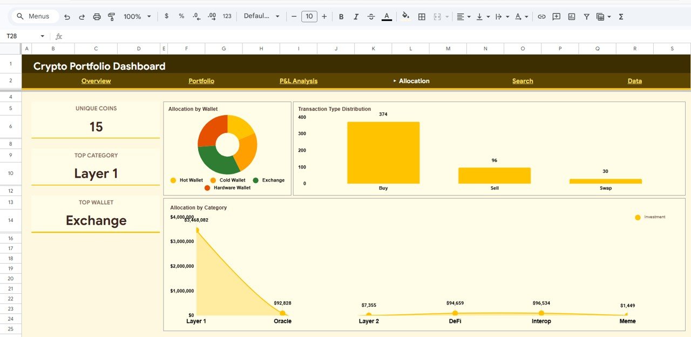Toggle italic formatting
691x337 pixels.
(x=356, y=16)
